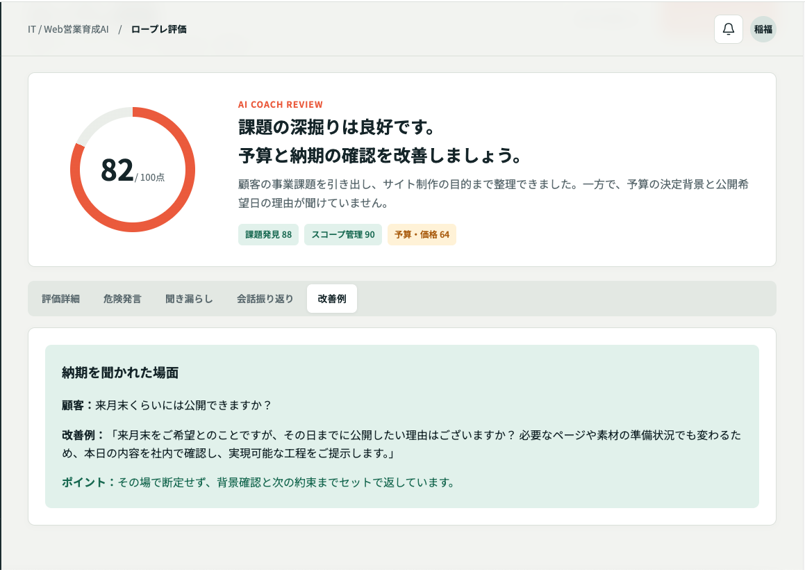Click the headline 予算と納期の確認を改善しましょう。
Image resolution: width=805 pixels, height=570 pixels.
[381, 155]
